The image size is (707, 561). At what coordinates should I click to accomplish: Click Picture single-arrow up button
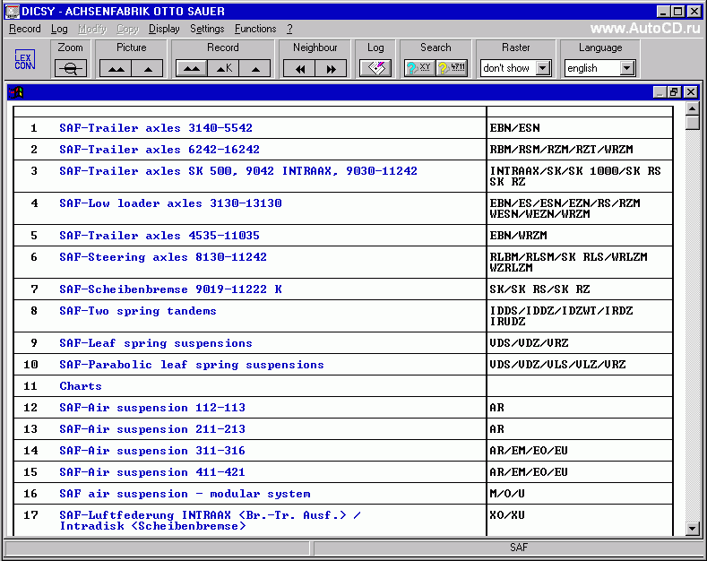click(148, 68)
